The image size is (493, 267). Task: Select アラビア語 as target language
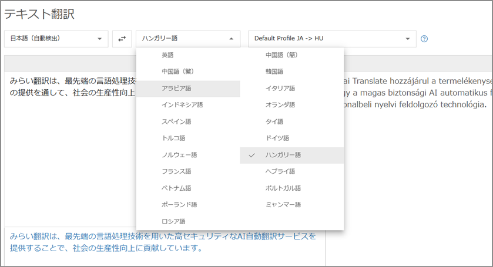tap(176, 88)
